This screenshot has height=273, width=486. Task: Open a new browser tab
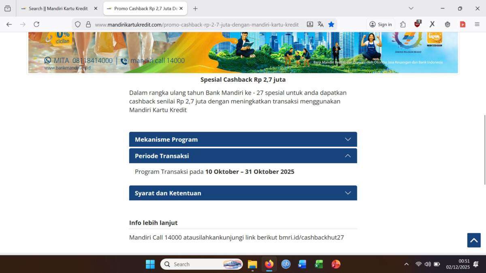click(195, 8)
